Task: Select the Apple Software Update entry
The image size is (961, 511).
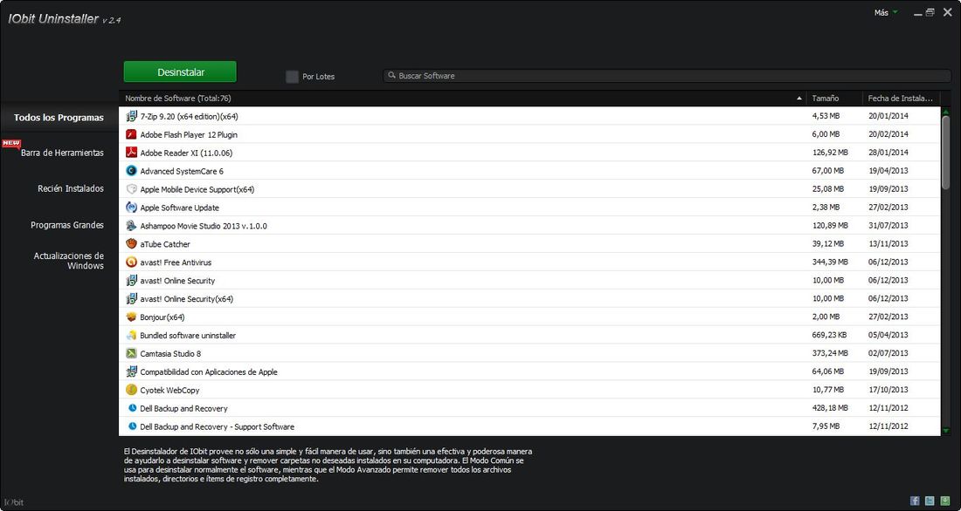Action: 529,208
